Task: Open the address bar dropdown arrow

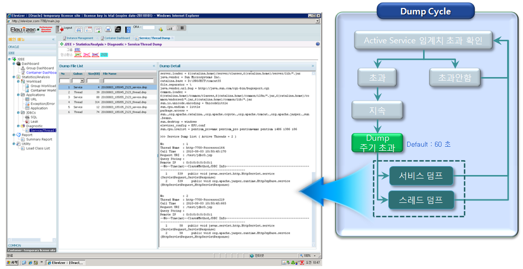Action: point(317,21)
